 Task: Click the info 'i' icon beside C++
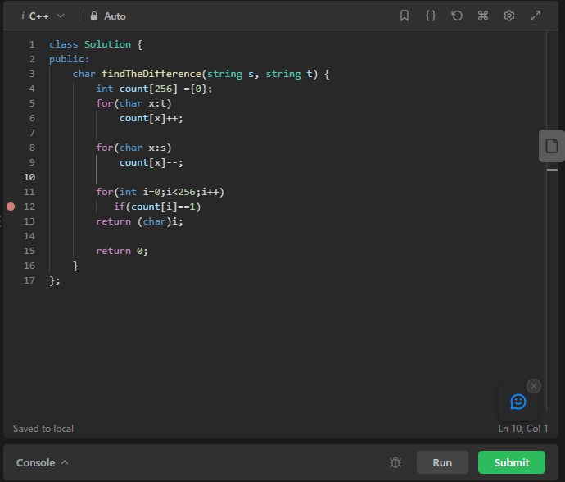click(x=23, y=16)
